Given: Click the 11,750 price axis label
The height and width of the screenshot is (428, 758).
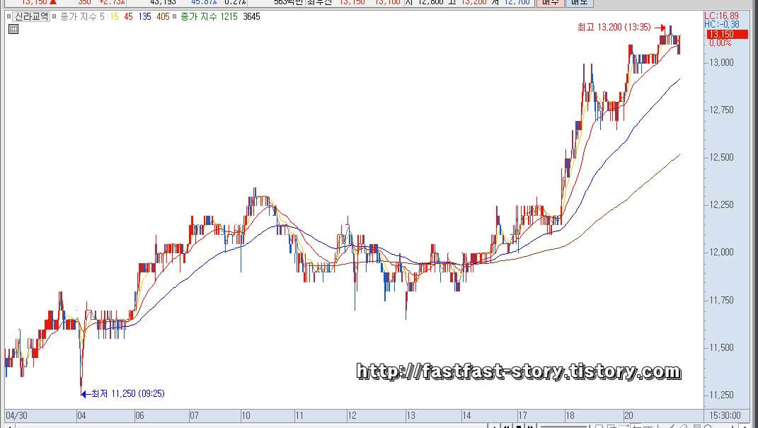Looking at the screenshot, I should click(x=721, y=301).
